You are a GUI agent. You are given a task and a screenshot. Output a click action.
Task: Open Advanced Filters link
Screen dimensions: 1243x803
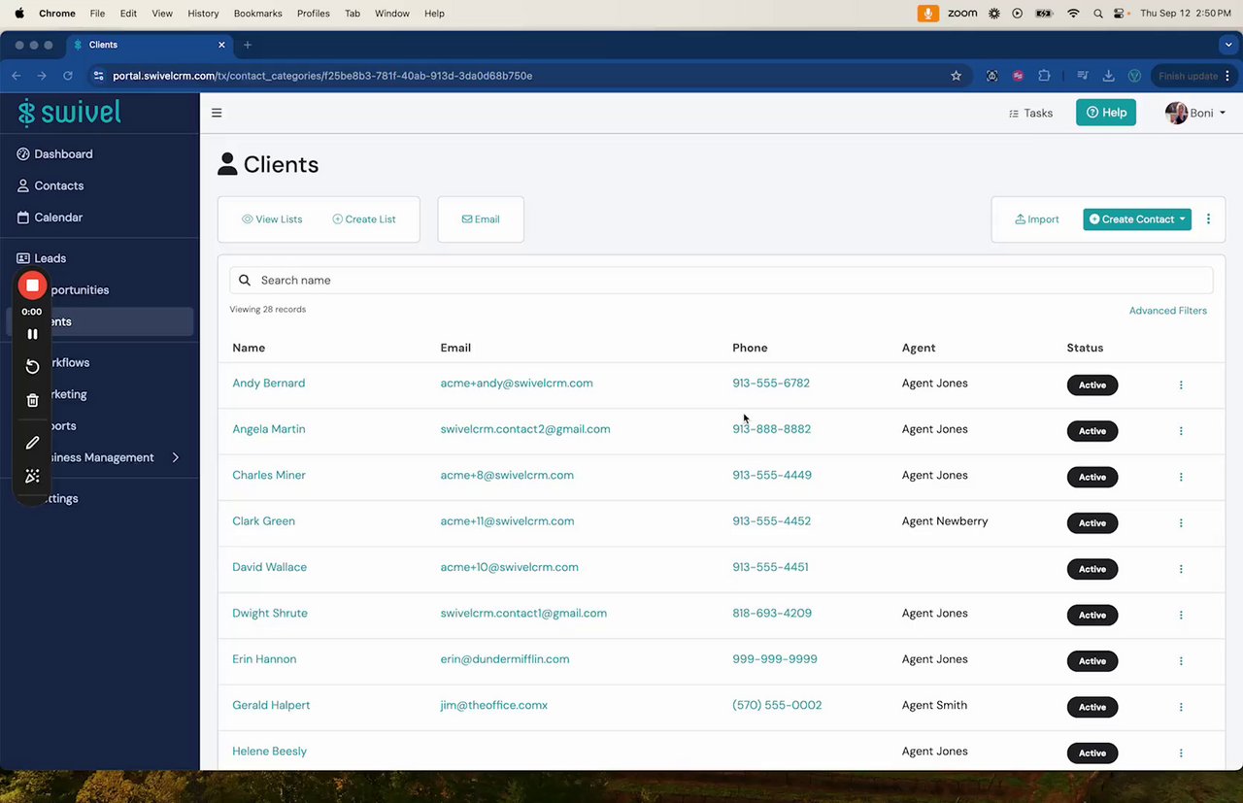[1168, 311]
